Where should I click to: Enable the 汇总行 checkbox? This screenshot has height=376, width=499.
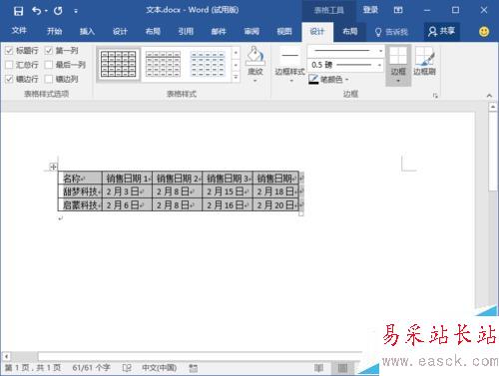coord(9,65)
